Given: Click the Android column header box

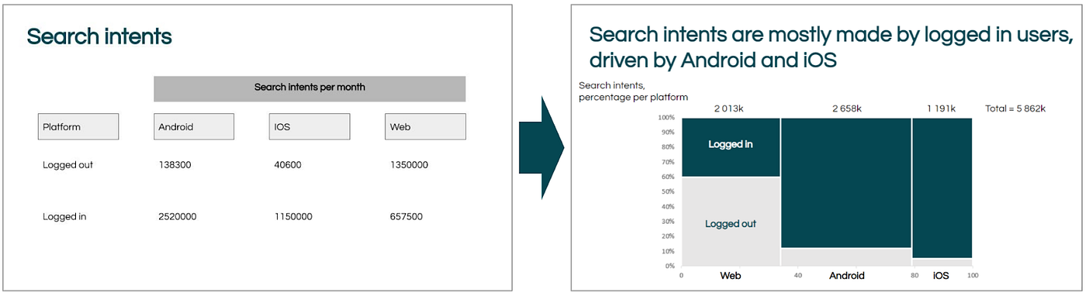Looking at the screenshot, I should (x=194, y=127).
